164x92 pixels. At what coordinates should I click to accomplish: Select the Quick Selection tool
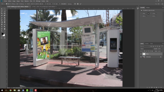(5, 11)
